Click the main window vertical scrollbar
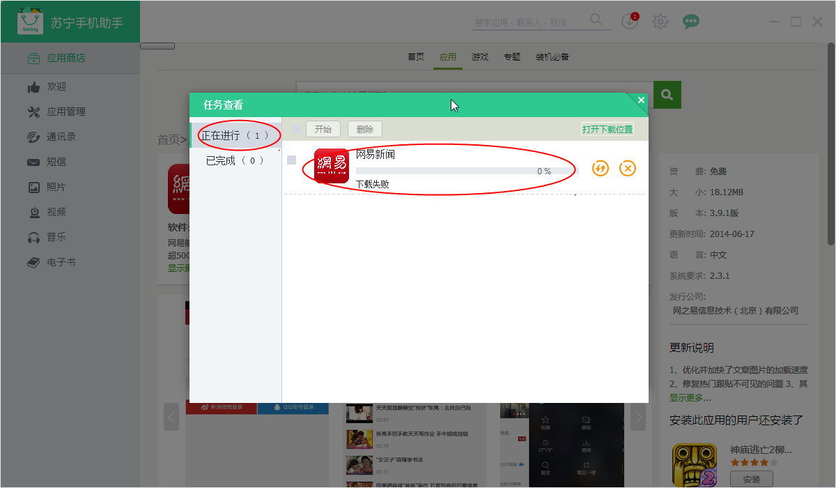Screen dimensions: 836x488 click(831, 145)
